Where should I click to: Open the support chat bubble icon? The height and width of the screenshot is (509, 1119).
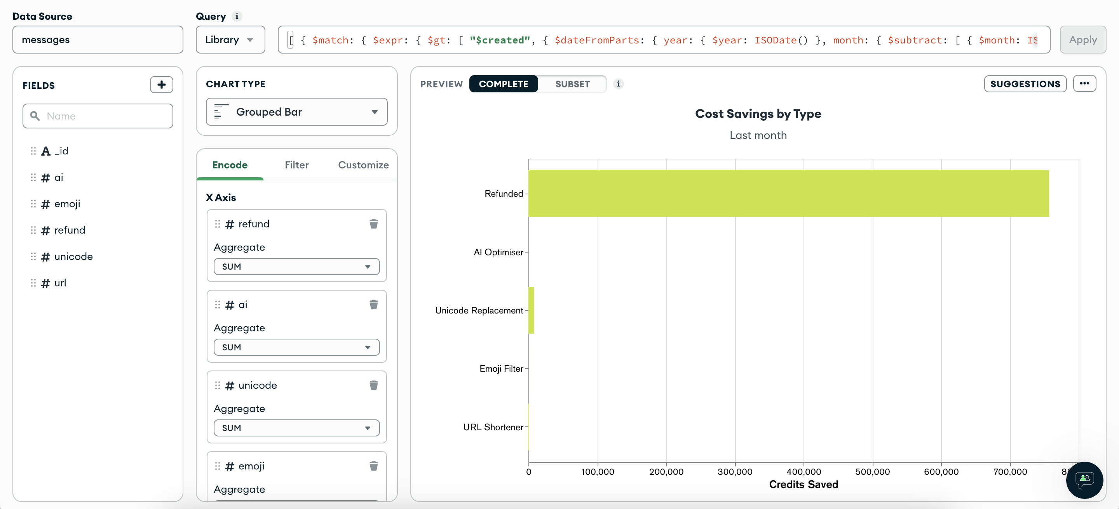[1084, 480]
